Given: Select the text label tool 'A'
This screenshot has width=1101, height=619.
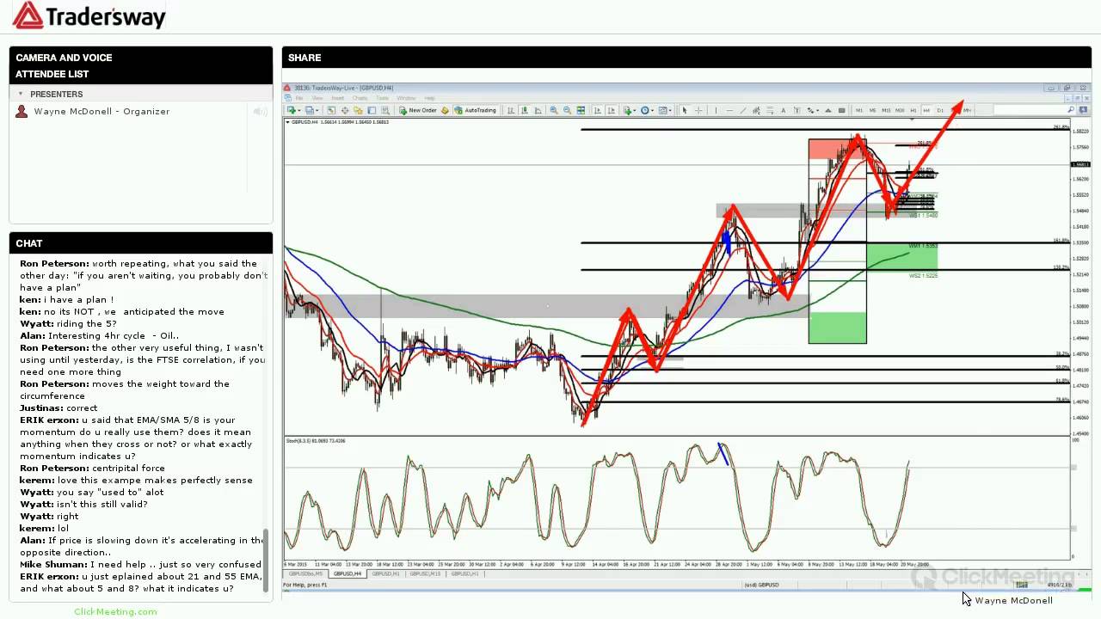Looking at the screenshot, I should (x=783, y=110).
